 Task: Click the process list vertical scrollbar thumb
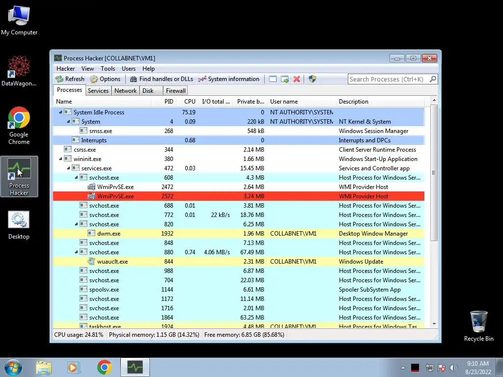tap(434, 173)
